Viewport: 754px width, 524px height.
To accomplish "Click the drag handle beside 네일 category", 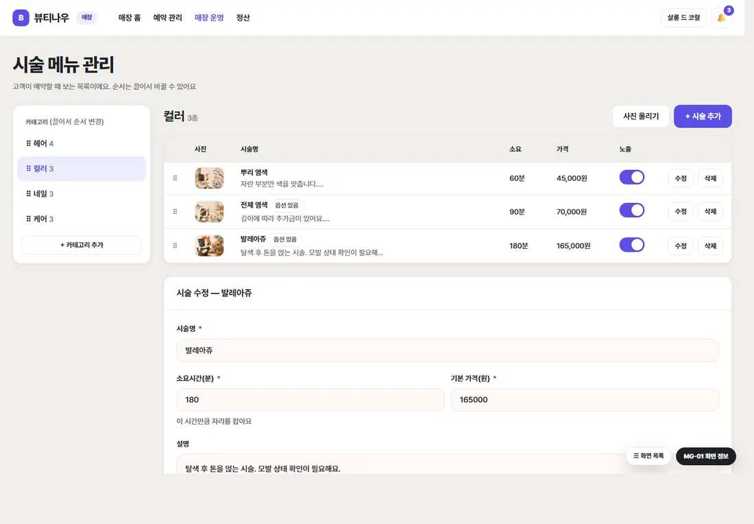I will click(28, 193).
